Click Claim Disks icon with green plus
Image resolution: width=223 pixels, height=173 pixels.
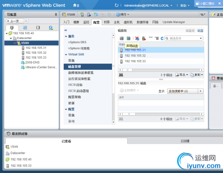click(x=128, y=38)
